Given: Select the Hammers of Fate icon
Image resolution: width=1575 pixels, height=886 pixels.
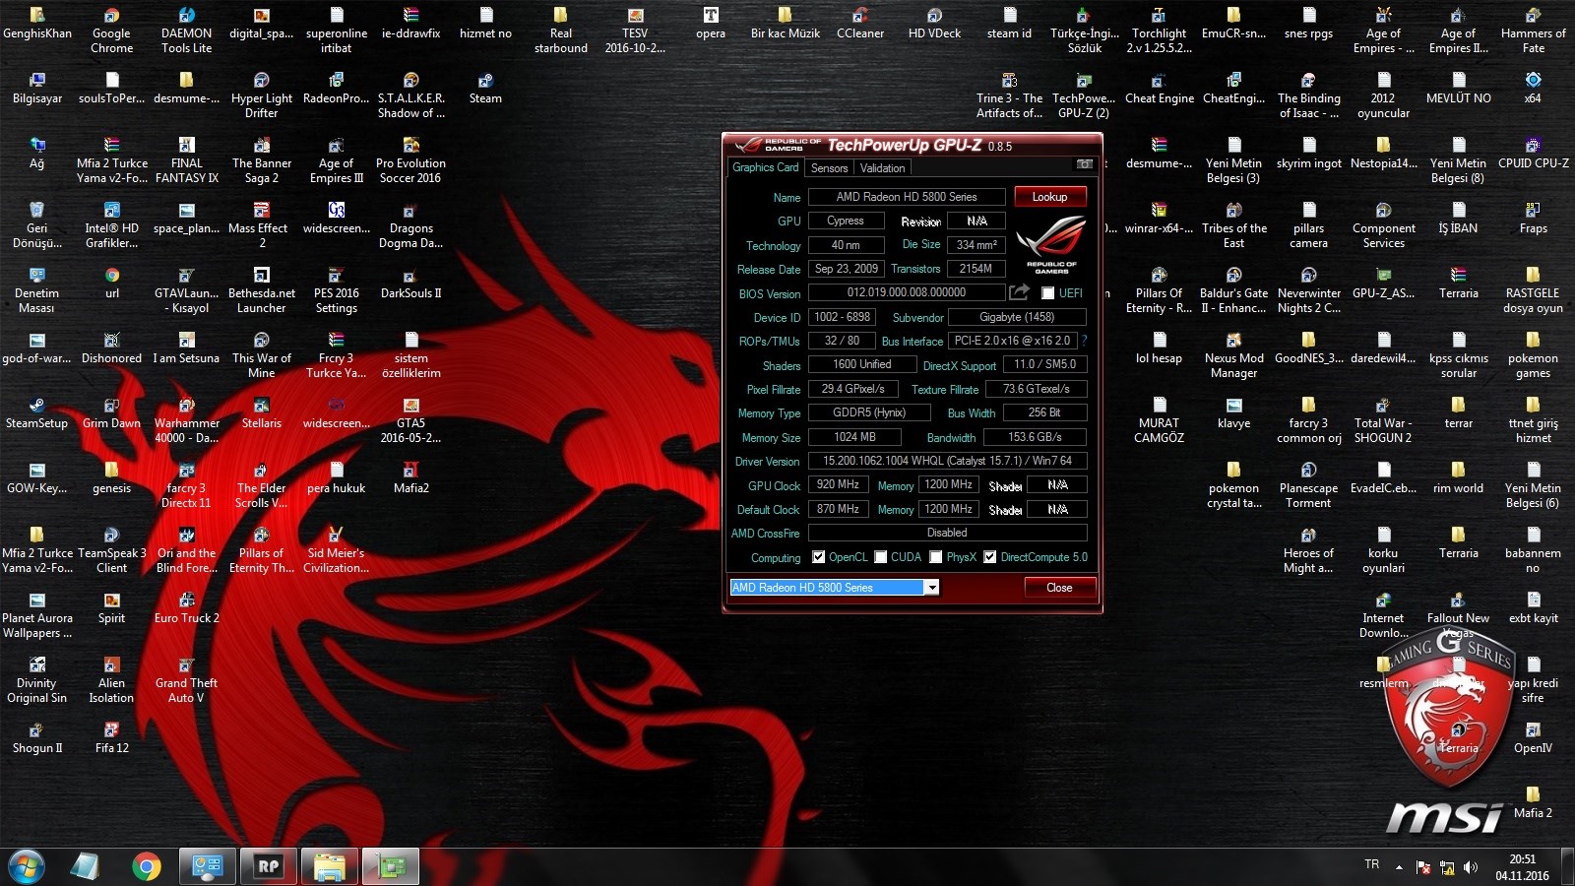Looking at the screenshot, I should tap(1534, 29).
